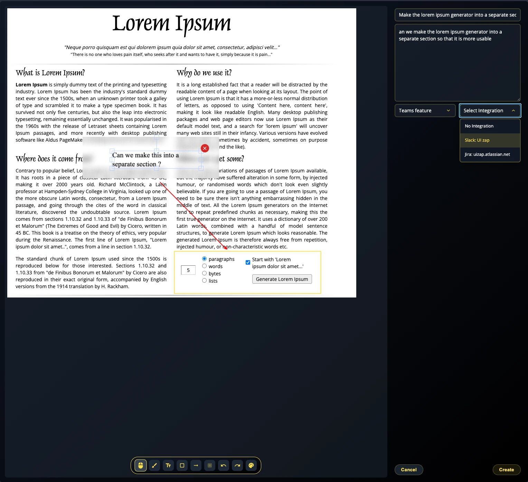This screenshot has width=528, height=482.
Task: Uncheck Start with 'Lorem ipsum' checkbox
Action: coord(248,262)
